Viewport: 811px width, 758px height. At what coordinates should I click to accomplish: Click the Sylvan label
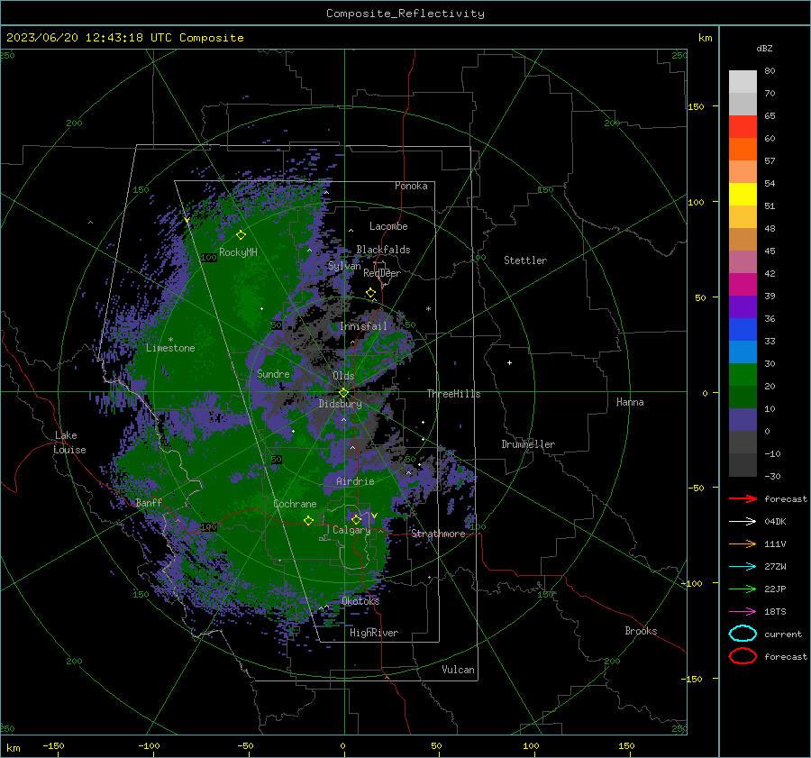344,266
